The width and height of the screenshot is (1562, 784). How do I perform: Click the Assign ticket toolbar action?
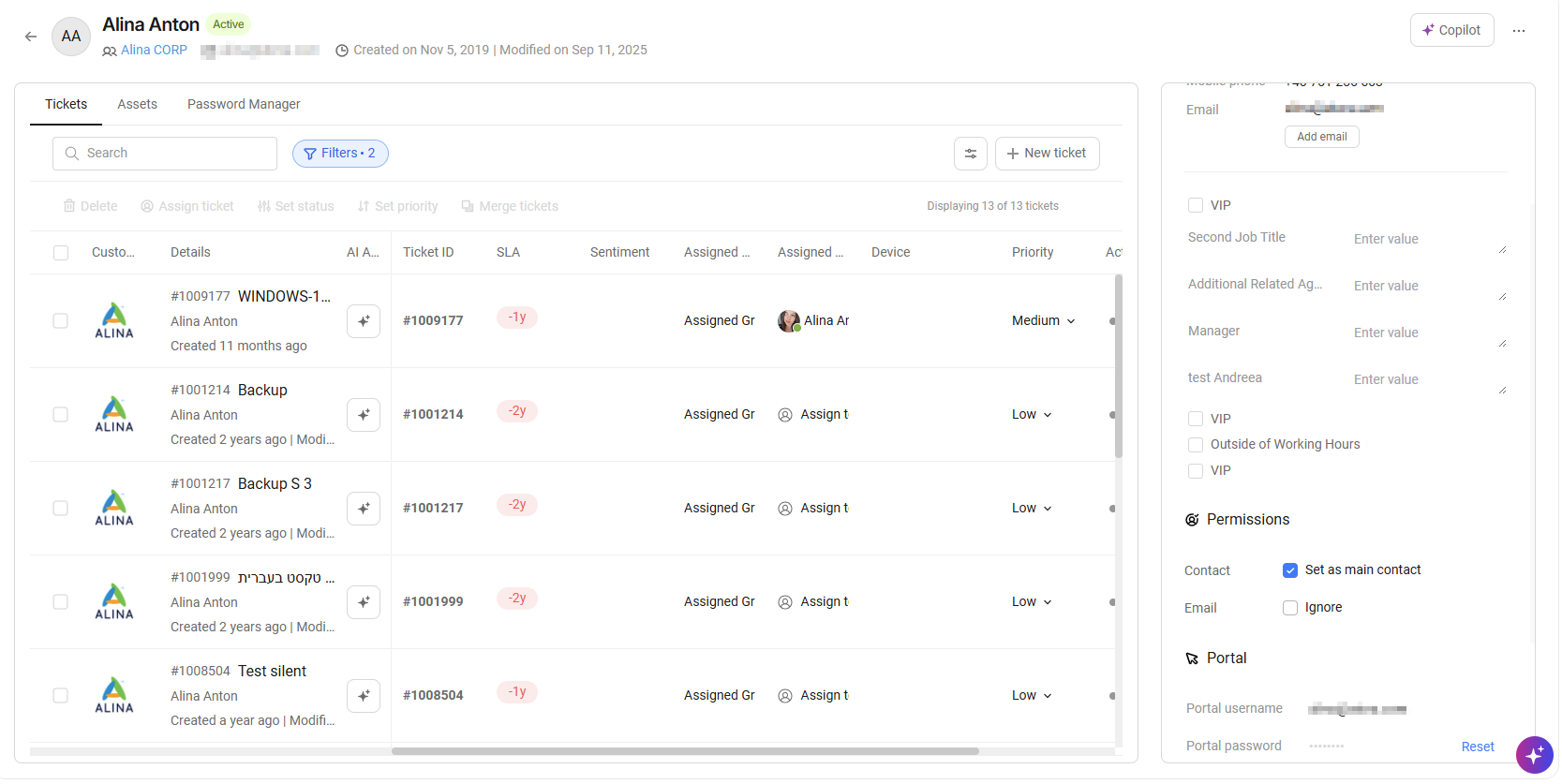[187, 206]
